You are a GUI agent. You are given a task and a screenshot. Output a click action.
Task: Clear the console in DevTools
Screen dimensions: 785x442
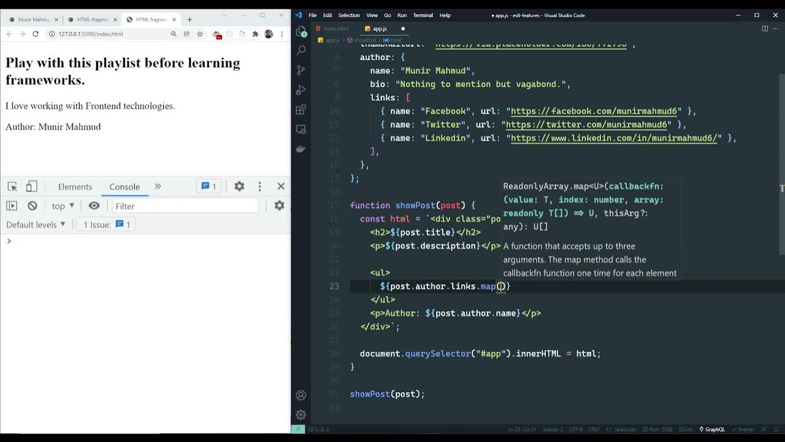tap(33, 206)
